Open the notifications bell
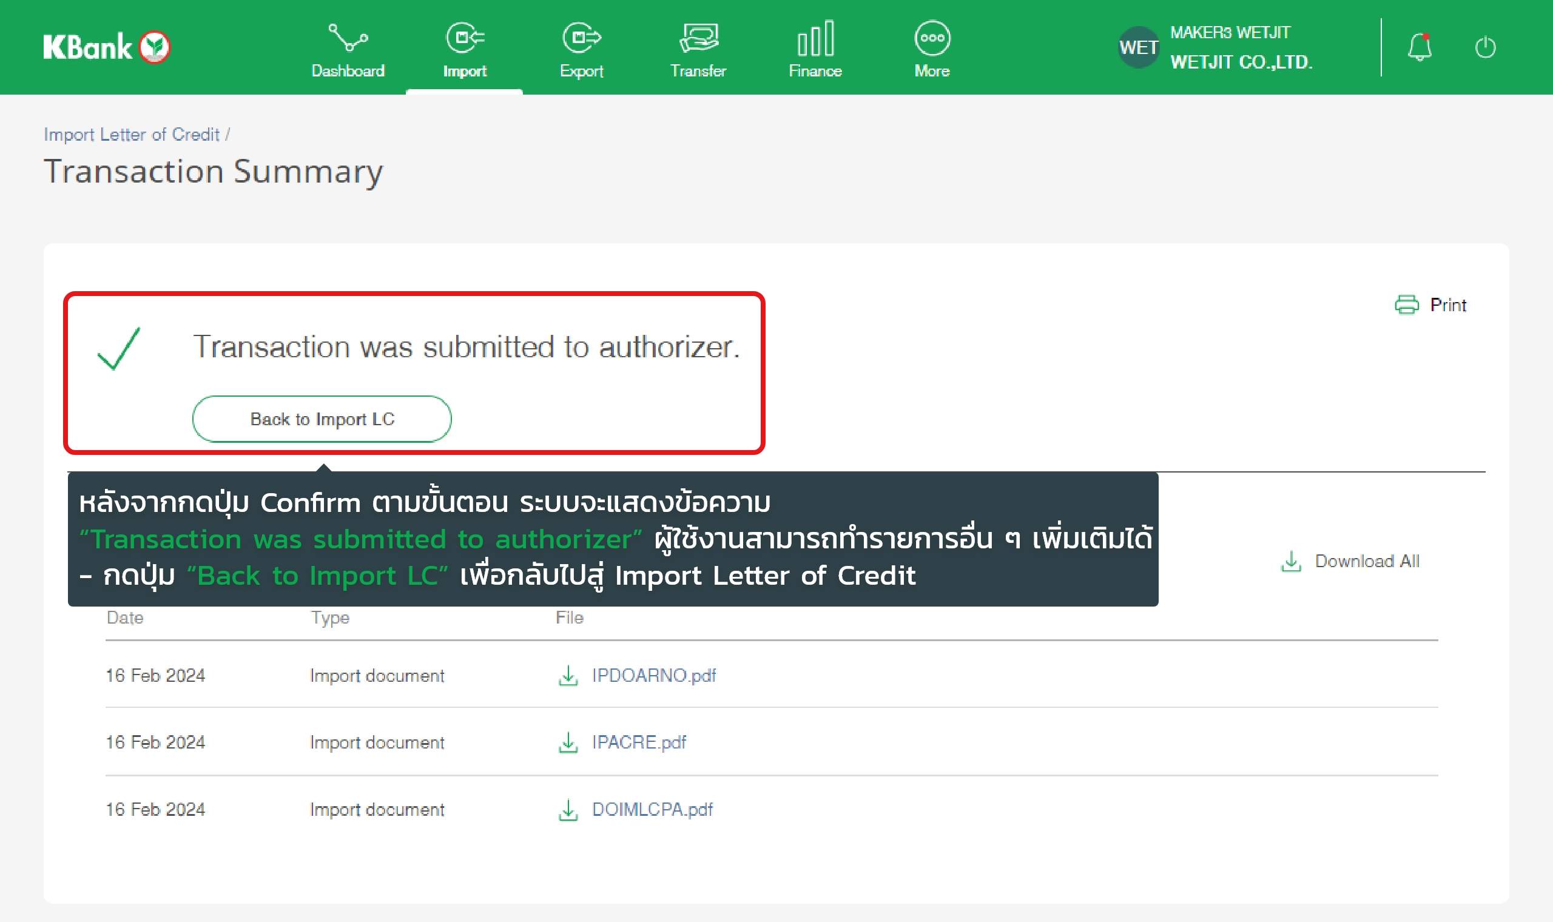The width and height of the screenshot is (1553, 922). pyautogui.click(x=1420, y=47)
